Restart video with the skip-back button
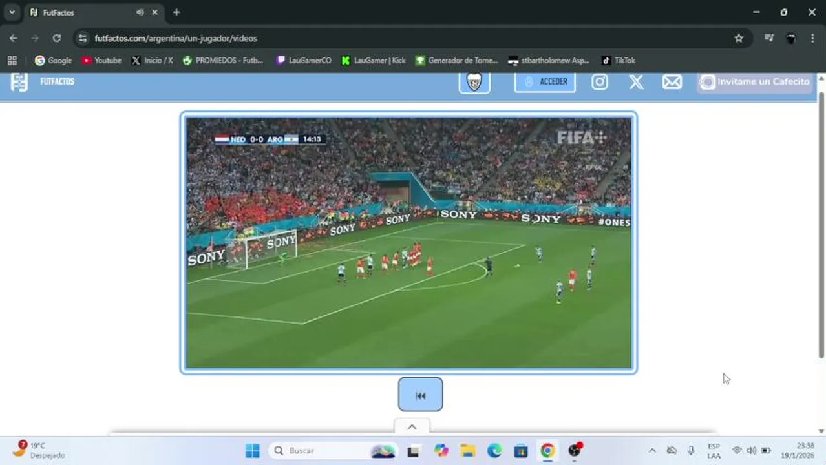Viewport: 826px width, 465px height. click(x=420, y=395)
